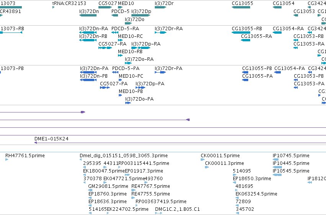Select the EP18760.3prime EST label
This screenshot has width=326, height=215.
(108, 194)
